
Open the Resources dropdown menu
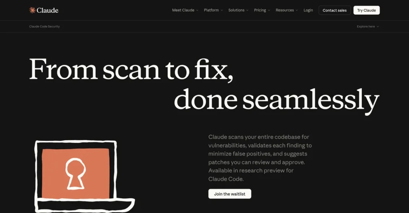(x=287, y=10)
